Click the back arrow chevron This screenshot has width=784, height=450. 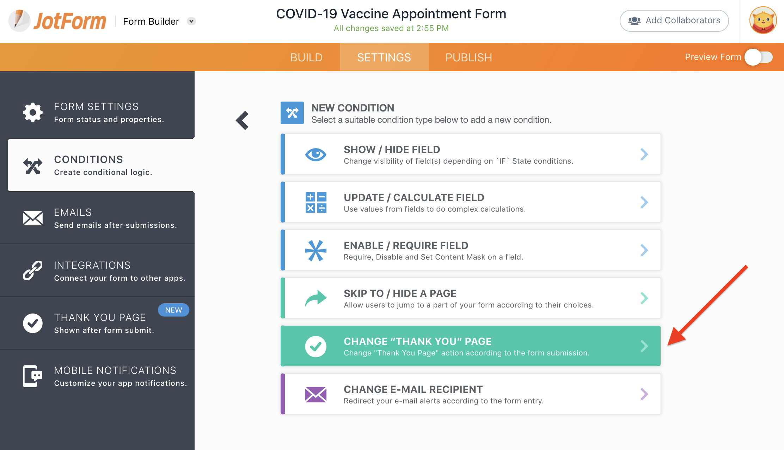click(243, 121)
